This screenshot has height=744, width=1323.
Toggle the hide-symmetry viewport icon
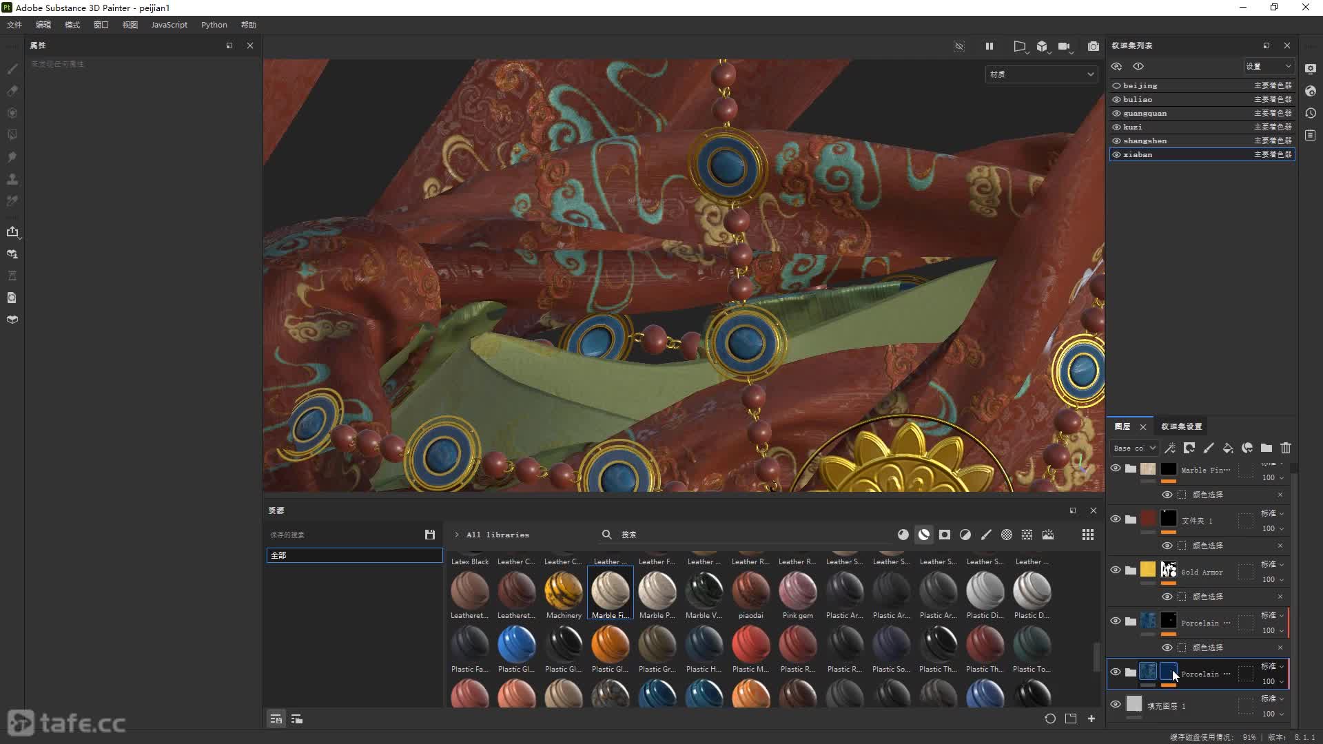pos(959,46)
